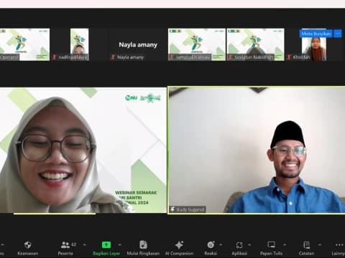
Task: Expand the Aplikasi options caret
Action: click(249, 245)
